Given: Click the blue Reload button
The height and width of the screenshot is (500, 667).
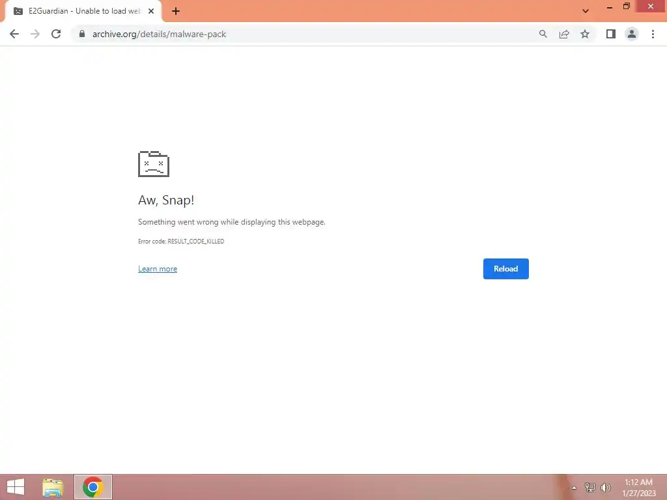Looking at the screenshot, I should [x=505, y=269].
